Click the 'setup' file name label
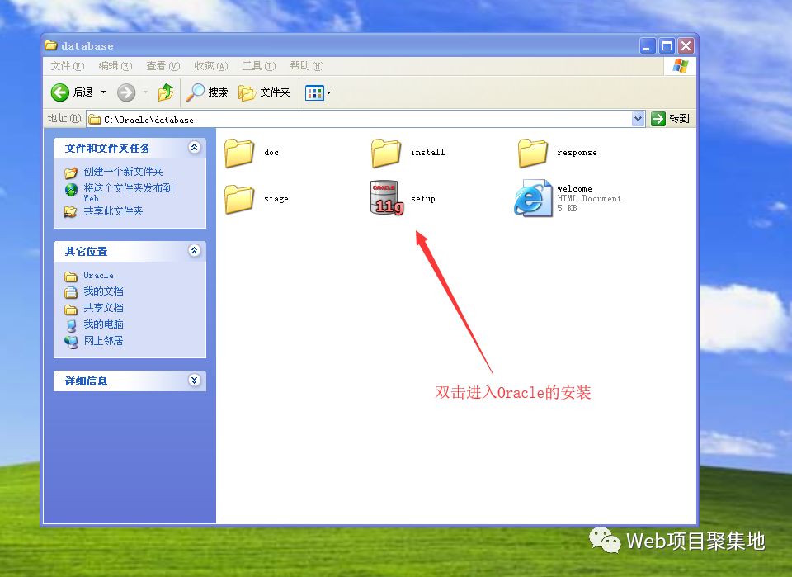Screen dimensions: 792x577 point(422,199)
